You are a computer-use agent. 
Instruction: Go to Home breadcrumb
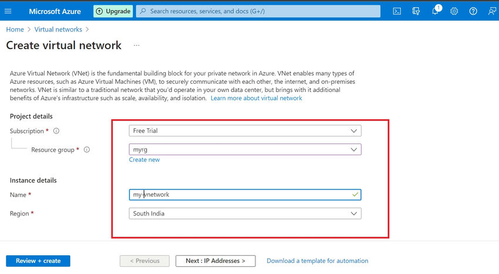[x=15, y=29]
